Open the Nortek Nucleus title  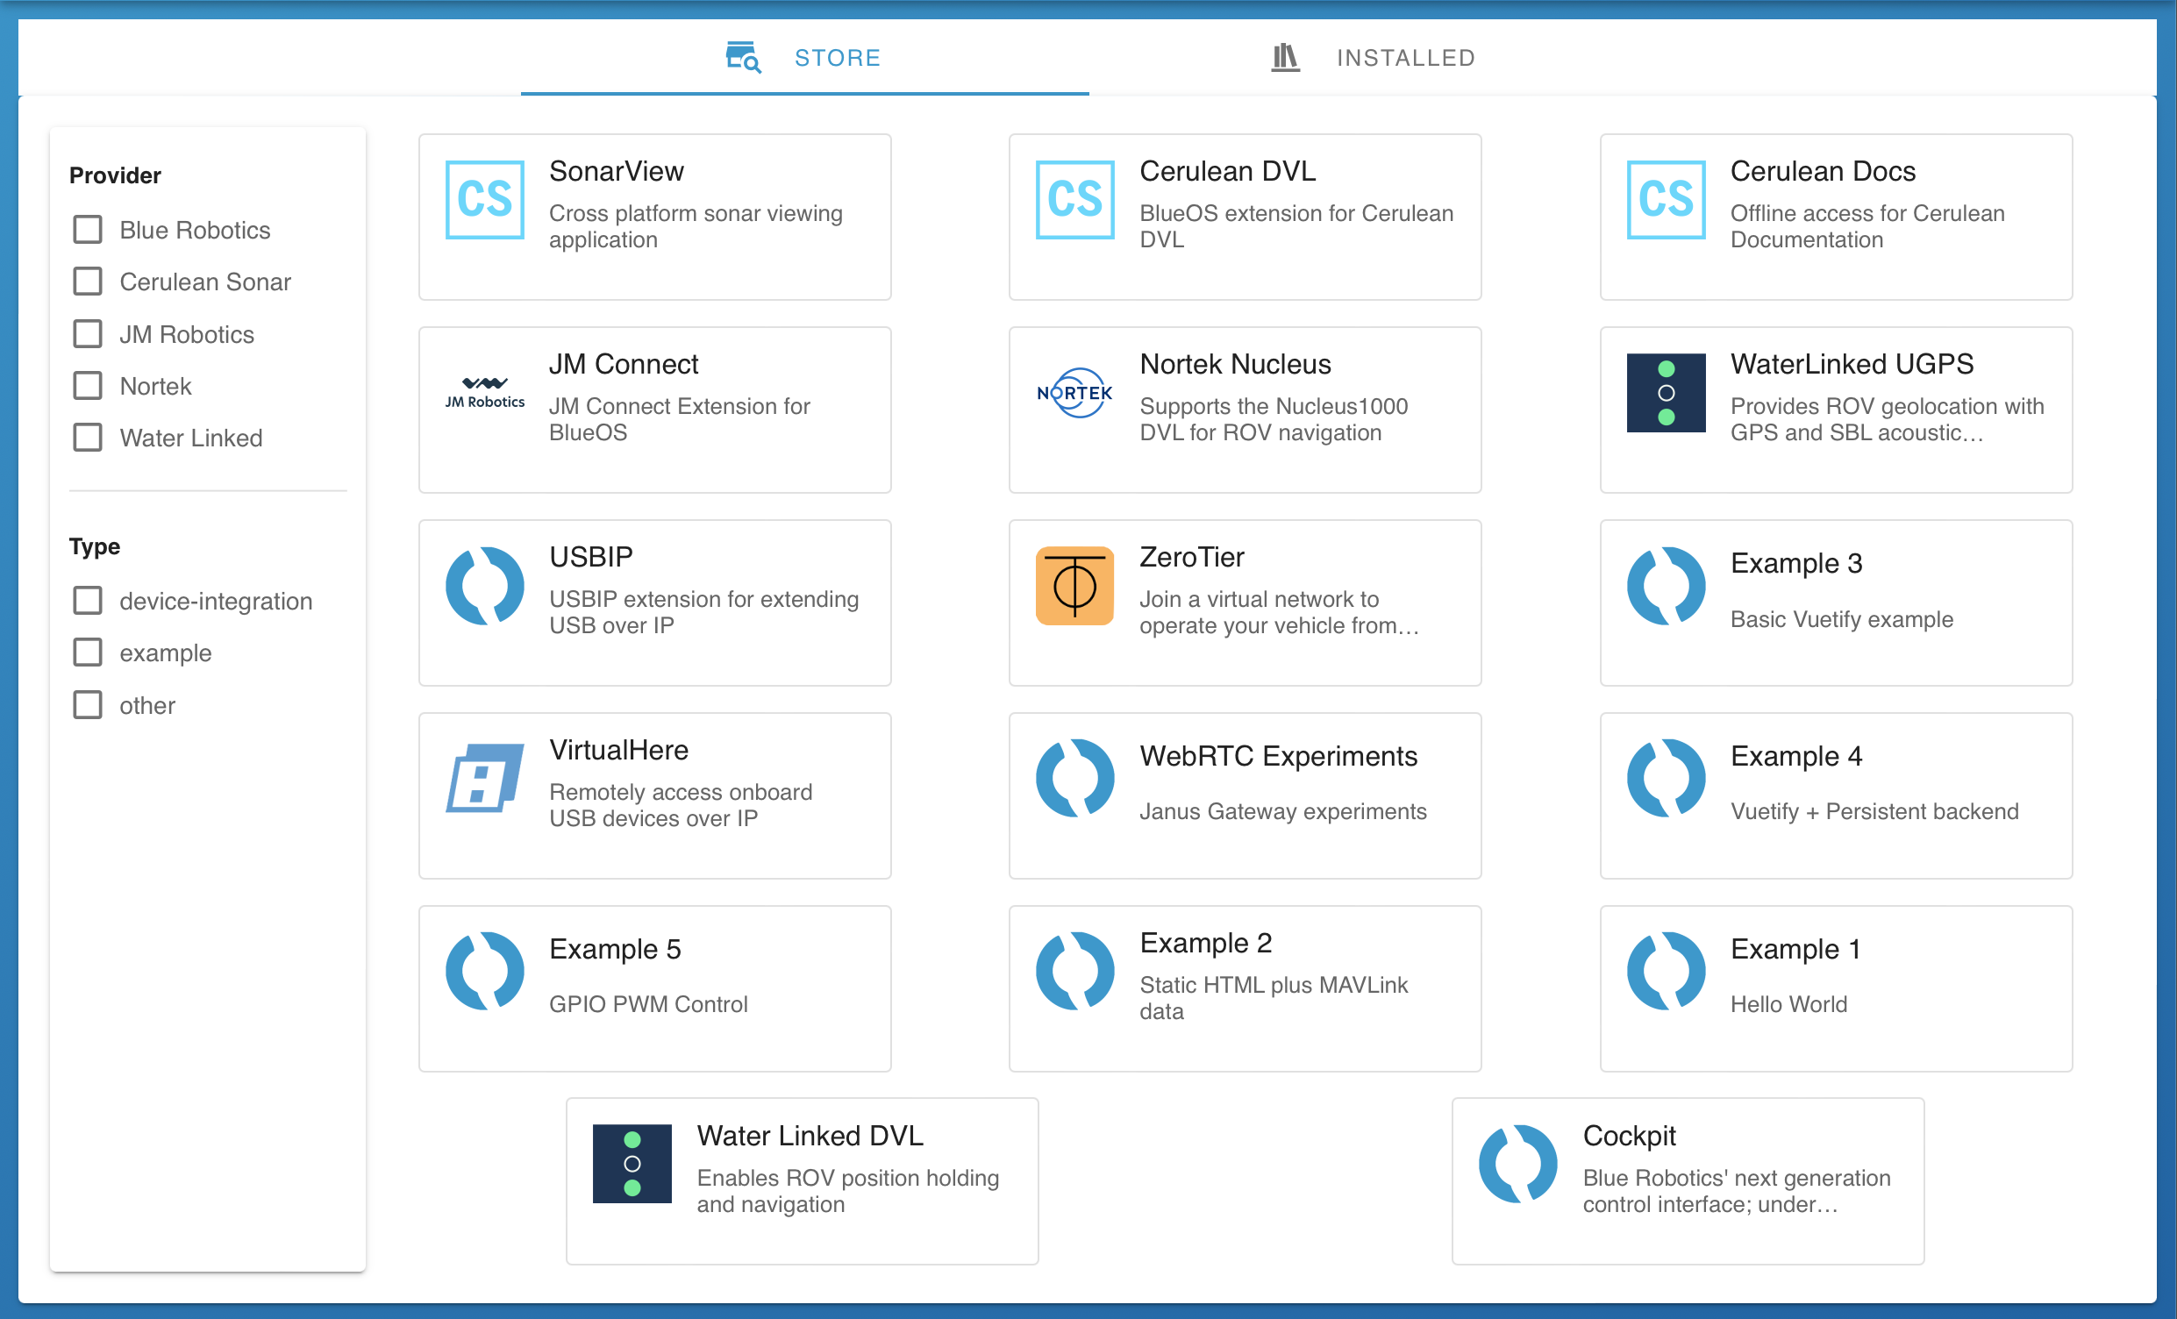point(1235,364)
